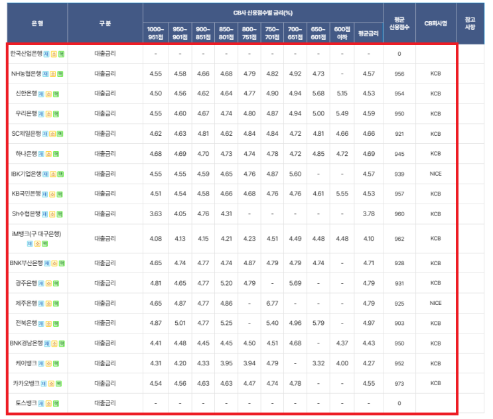Click the 1000~951점 column header
This screenshot has width=493, height=419.
[156, 33]
